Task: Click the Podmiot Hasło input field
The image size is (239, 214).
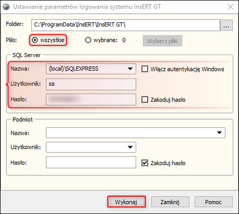Action: [x=91, y=163]
